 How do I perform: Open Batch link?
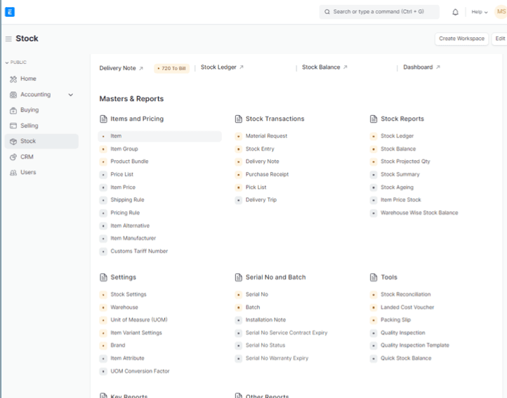(x=253, y=307)
